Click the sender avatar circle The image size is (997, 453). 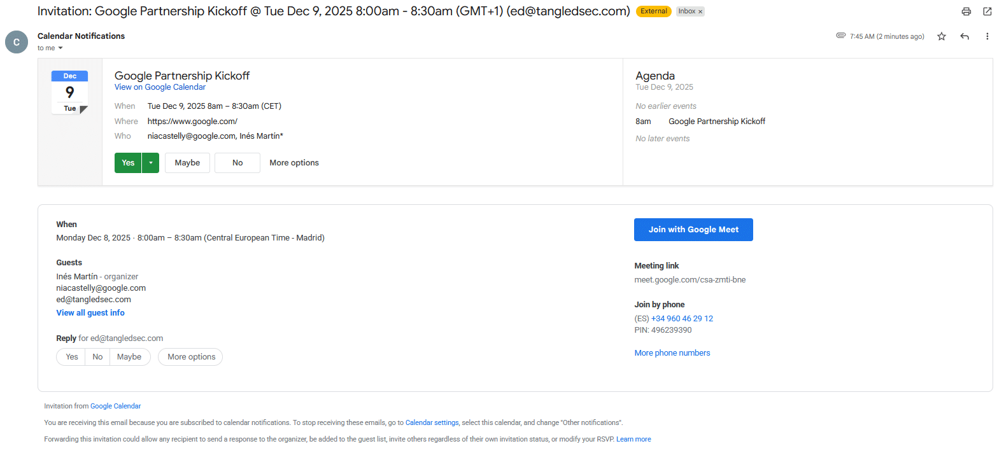tap(17, 42)
